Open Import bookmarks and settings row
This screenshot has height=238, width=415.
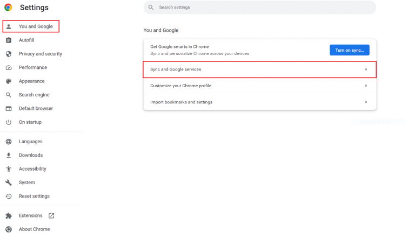[259, 102]
